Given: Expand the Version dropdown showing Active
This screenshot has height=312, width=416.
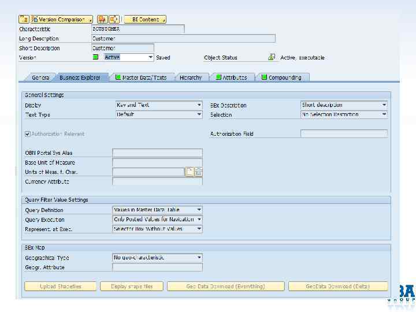Looking at the screenshot, I should pos(150,57).
